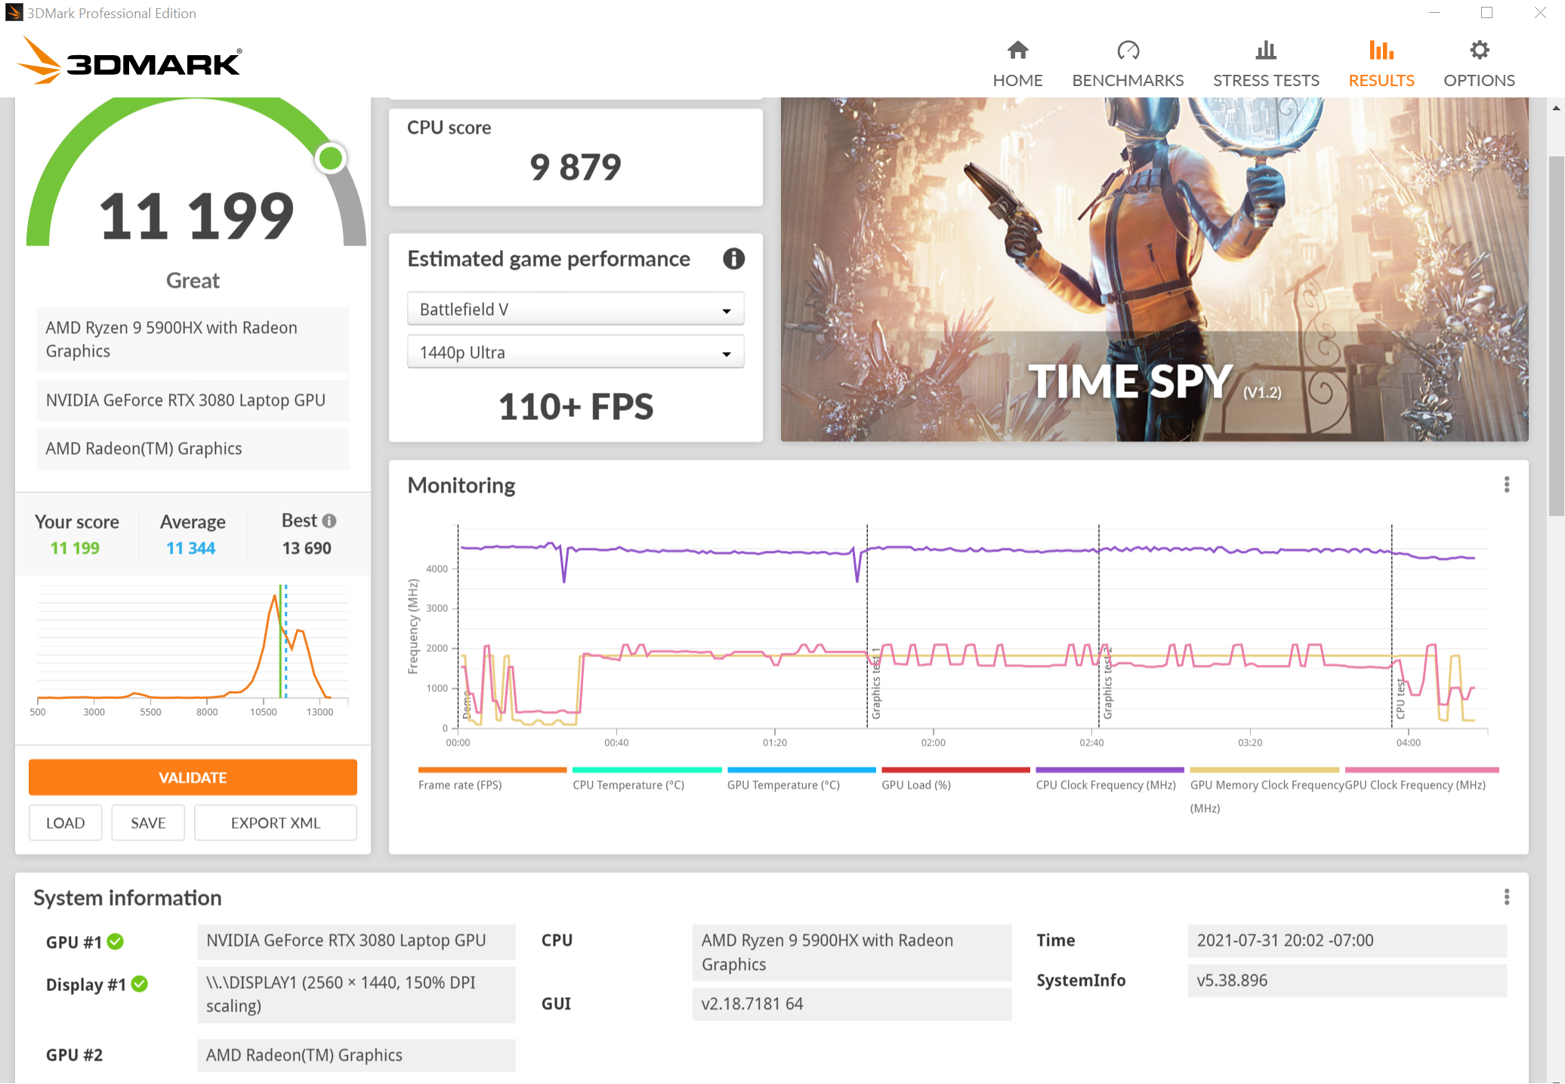Click the GPU #1 green checkmark icon
This screenshot has height=1084, width=1565.
pyautogui.click(x=115, y=942)
